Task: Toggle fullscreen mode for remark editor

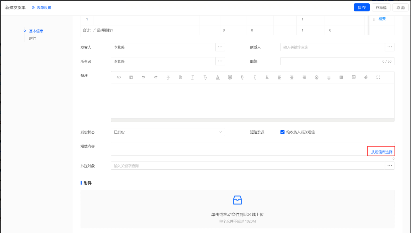Action: (378, 77)
